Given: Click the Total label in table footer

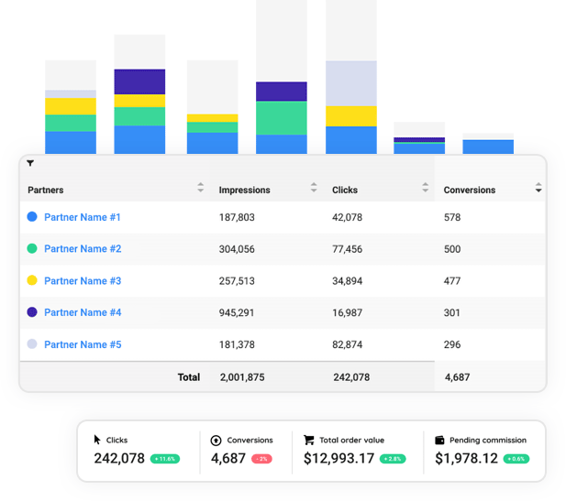Looking at the screenshot, I should pos(189,377).
